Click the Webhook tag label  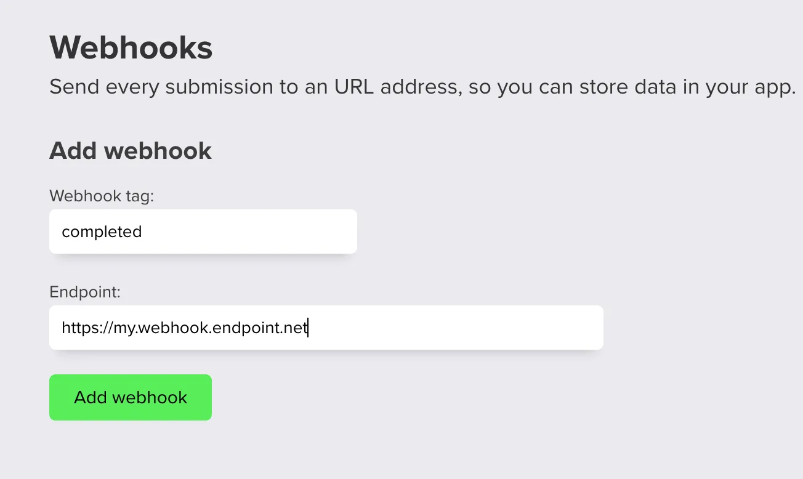(101, 196)
